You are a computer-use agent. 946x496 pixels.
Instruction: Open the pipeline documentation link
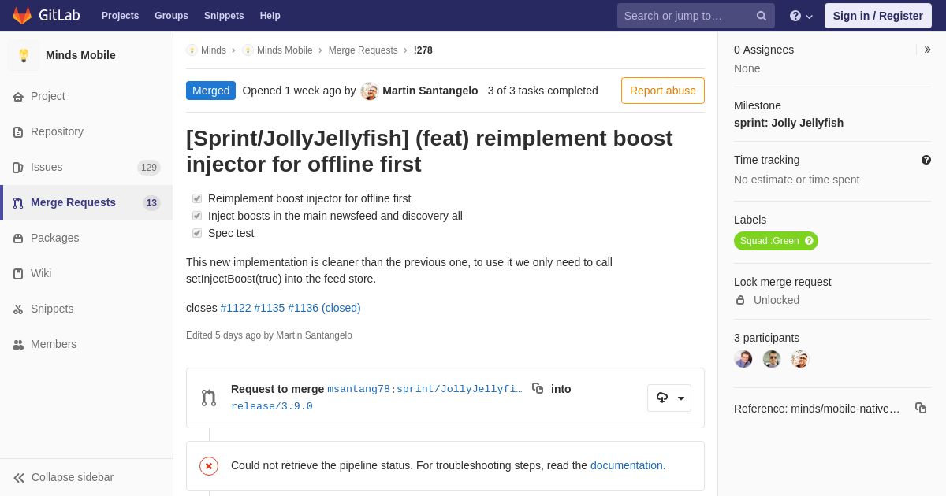(628, 465)
